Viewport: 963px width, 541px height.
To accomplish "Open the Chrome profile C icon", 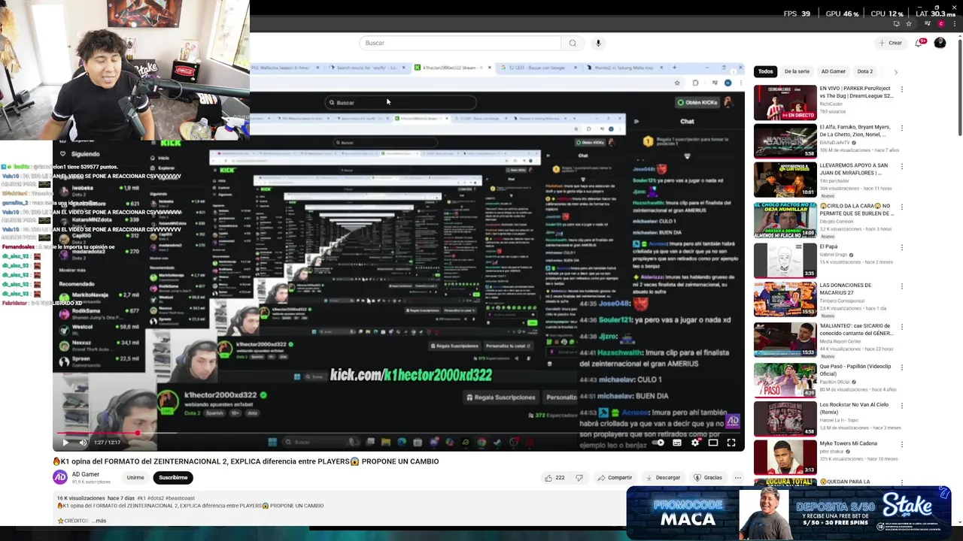I will (940, 24).
